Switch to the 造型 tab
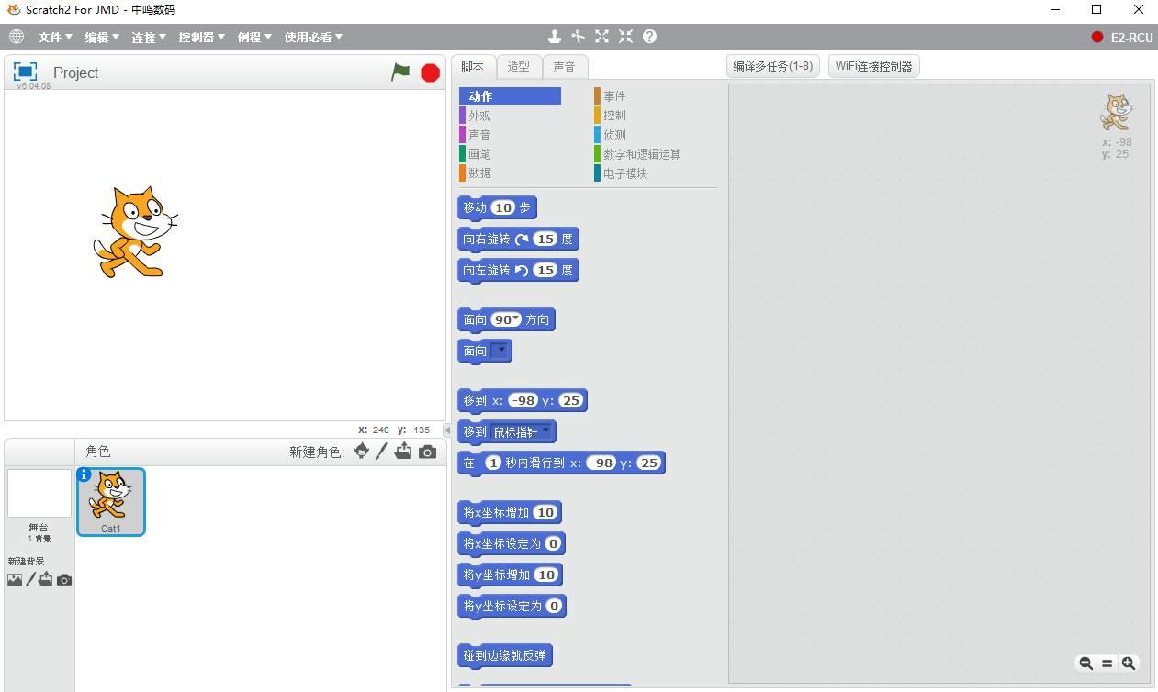This screenshot has width=1158, height=692. point(519,66)
